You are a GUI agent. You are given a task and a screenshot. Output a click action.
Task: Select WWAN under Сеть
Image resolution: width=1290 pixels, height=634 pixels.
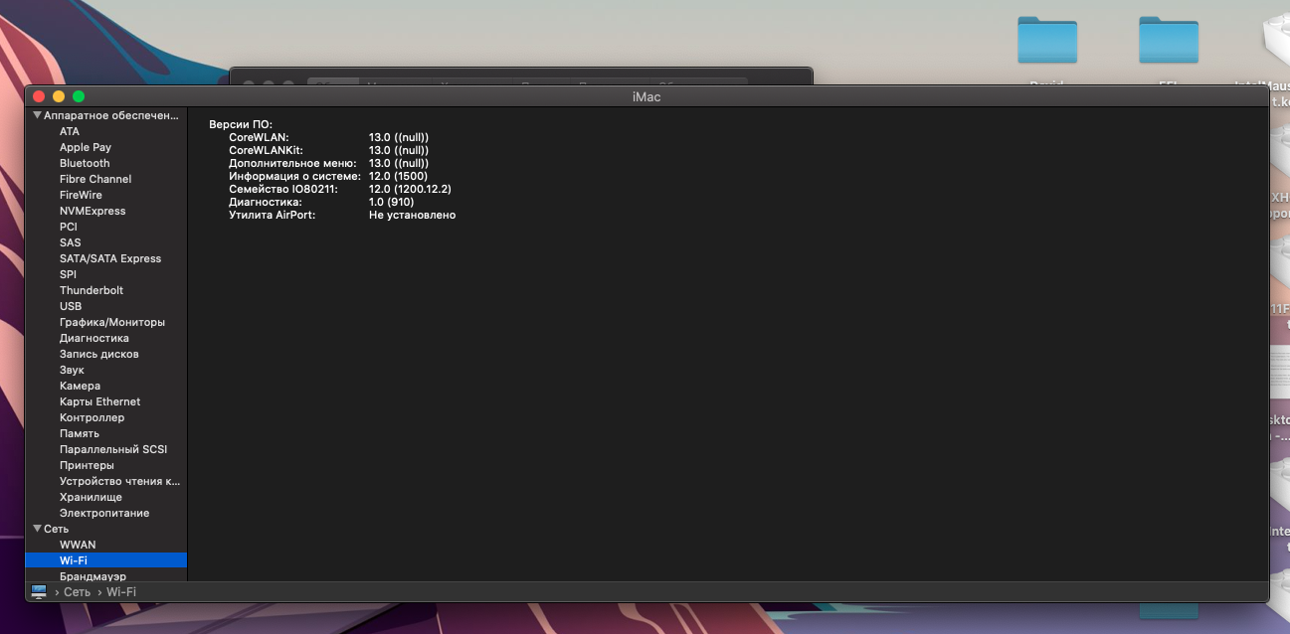coord(80,544)
